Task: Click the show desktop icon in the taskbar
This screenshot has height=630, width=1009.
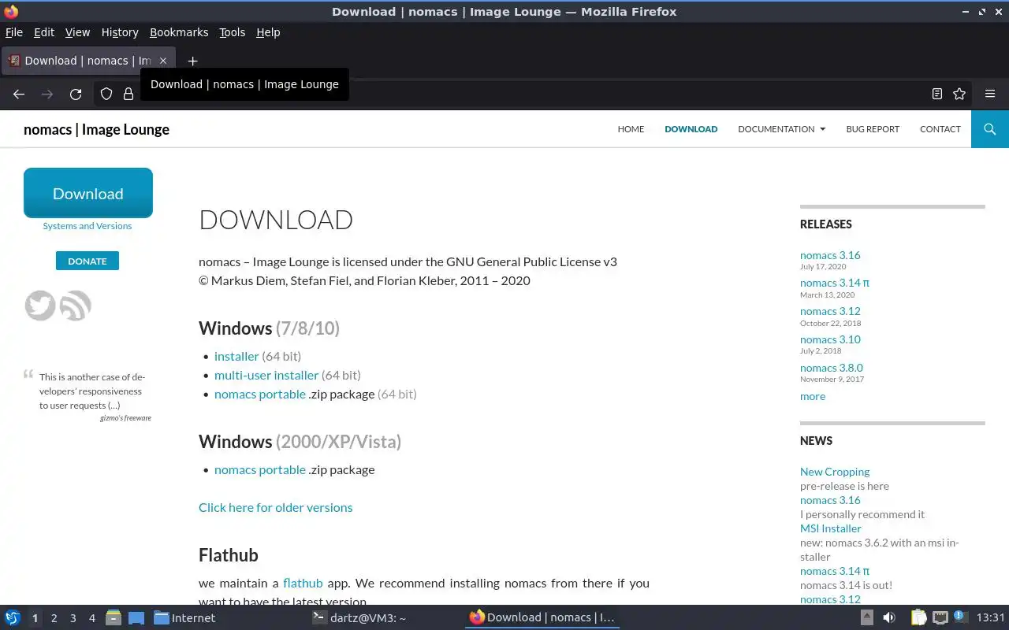Action: click(136, 617)
